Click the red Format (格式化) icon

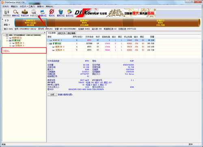click(52, 13)
